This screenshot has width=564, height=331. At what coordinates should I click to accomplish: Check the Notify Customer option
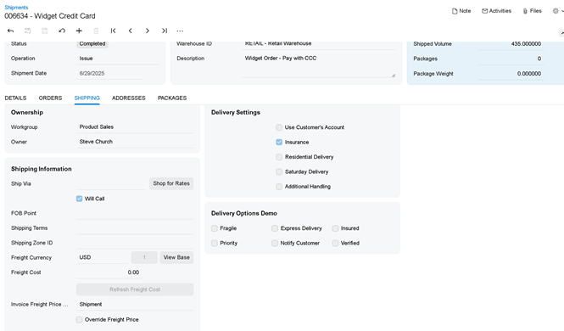[x=275, y=244]
